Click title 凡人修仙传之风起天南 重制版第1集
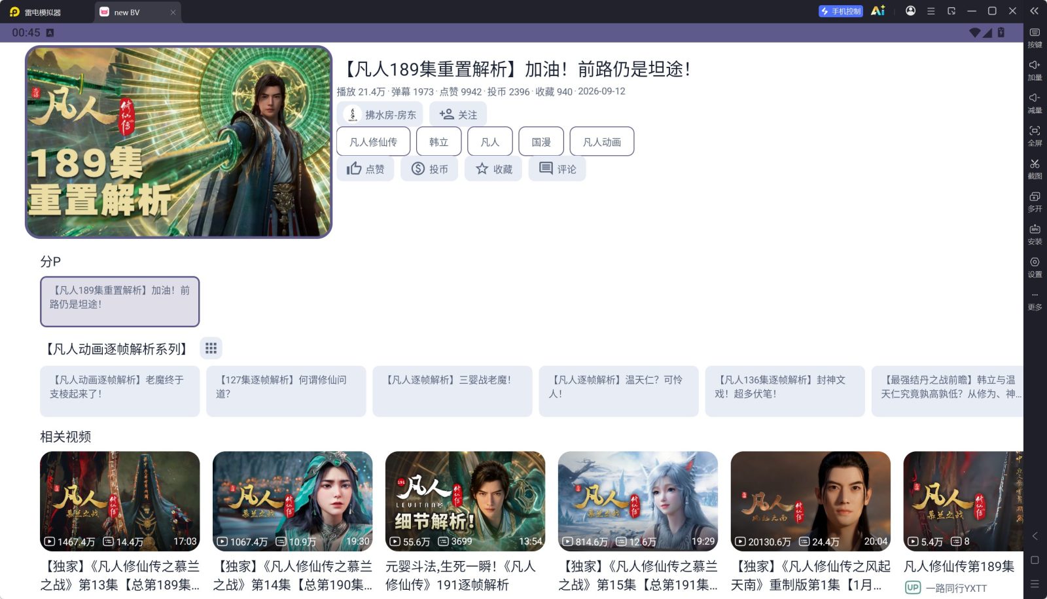This screenshot has height=599, width=1047. (811, 575)
